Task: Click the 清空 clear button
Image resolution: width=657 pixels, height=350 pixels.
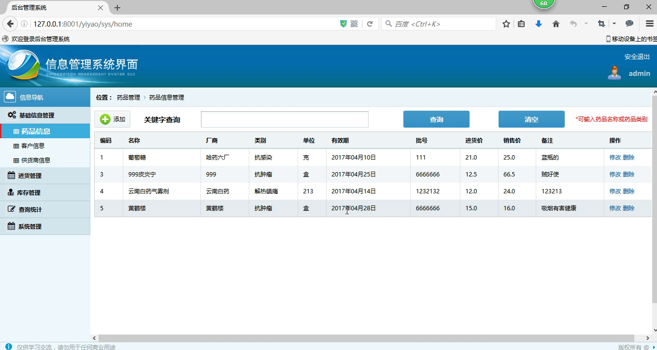Action: click(x=531, y=119)
